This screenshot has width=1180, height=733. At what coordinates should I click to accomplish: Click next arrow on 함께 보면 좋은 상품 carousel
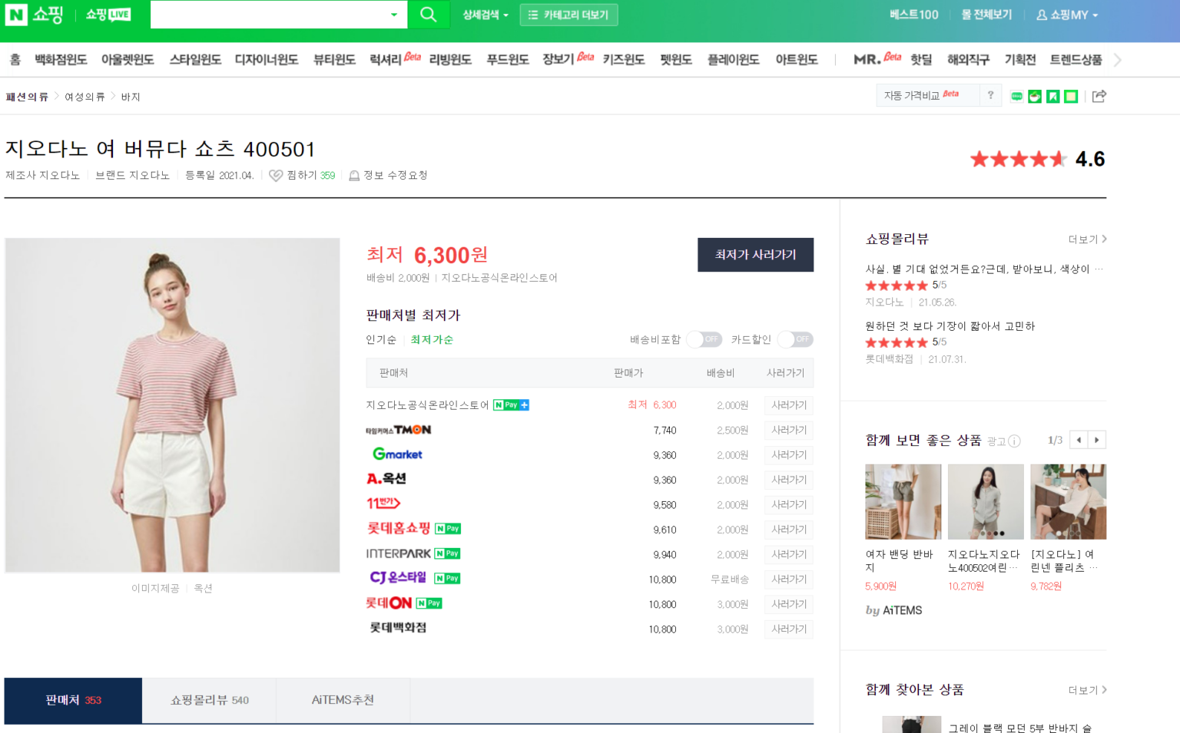coord(1097,440)
